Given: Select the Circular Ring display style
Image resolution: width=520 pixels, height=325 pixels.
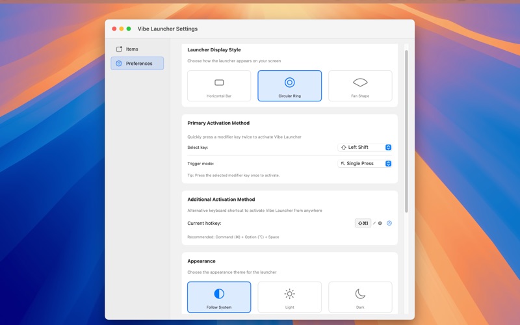Looking at the screenshot, I should (289, 86).
